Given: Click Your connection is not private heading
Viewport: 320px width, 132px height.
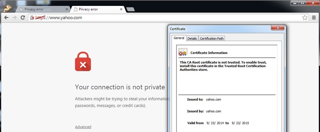Looking at the screenshot, I should [120, 87].
